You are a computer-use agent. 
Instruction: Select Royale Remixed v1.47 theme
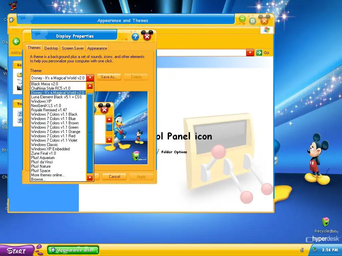58,110
